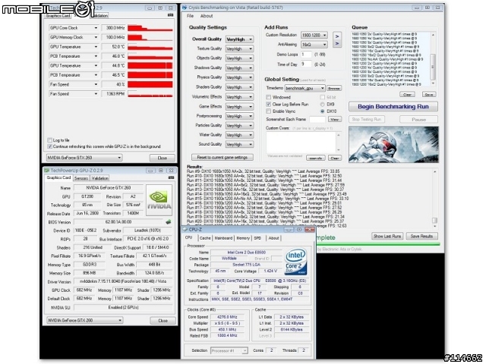
Task: Open the Sound Quality dropdown
Action: (240, 145)
